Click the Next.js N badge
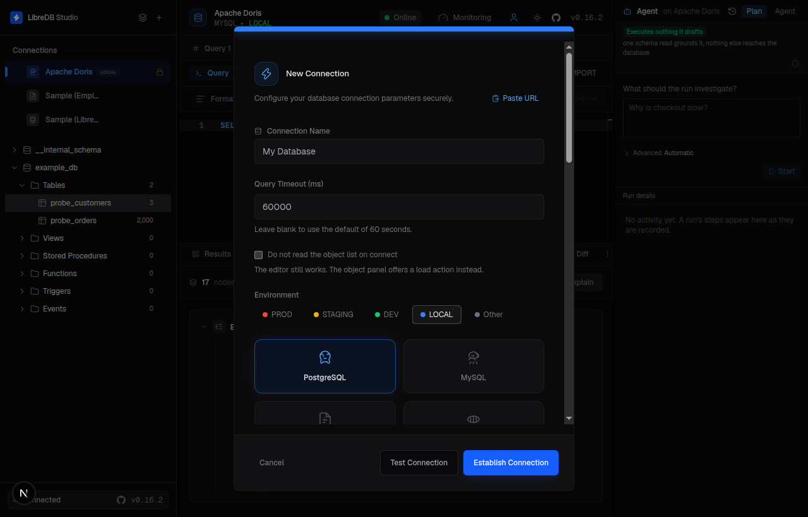808x517 pixels. tap(24, 493)
